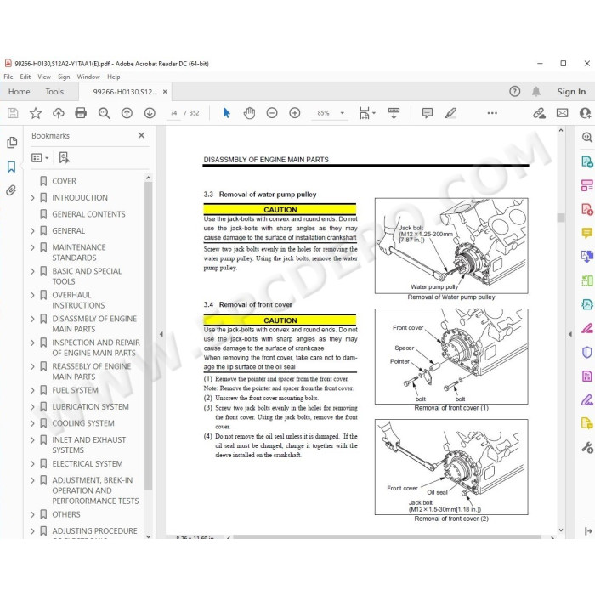This screenshot has width=595, height=595.
Task: Click the horizontal document scrollbar
Action: [387, 536]
